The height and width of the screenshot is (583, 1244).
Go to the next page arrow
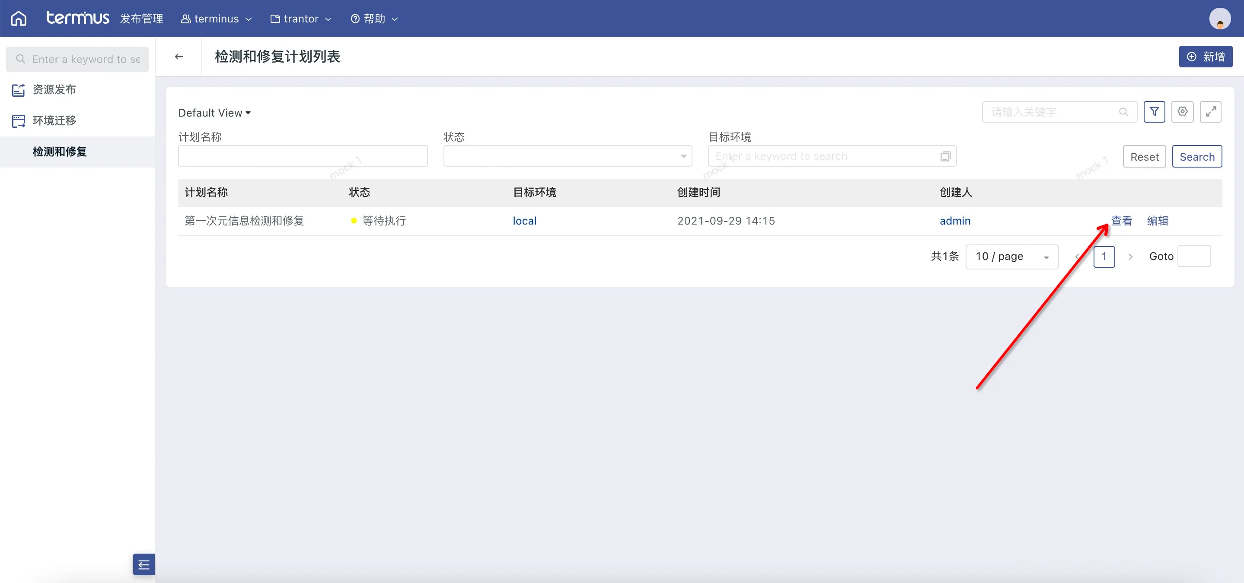pyautogui.click(x=1130, y=257)
